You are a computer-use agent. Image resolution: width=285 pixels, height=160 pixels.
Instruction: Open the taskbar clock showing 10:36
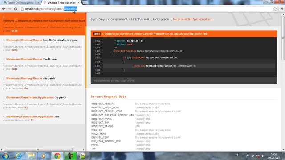coord(273,156)
